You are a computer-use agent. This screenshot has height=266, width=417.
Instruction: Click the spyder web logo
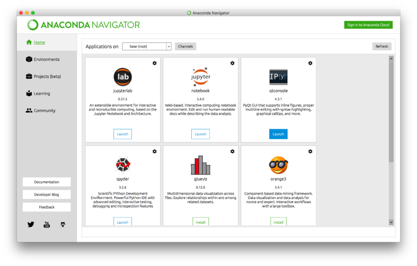pos(122,164)
